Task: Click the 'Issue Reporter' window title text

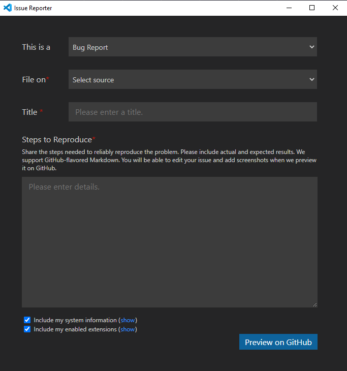Action: [x=33, y=8]
